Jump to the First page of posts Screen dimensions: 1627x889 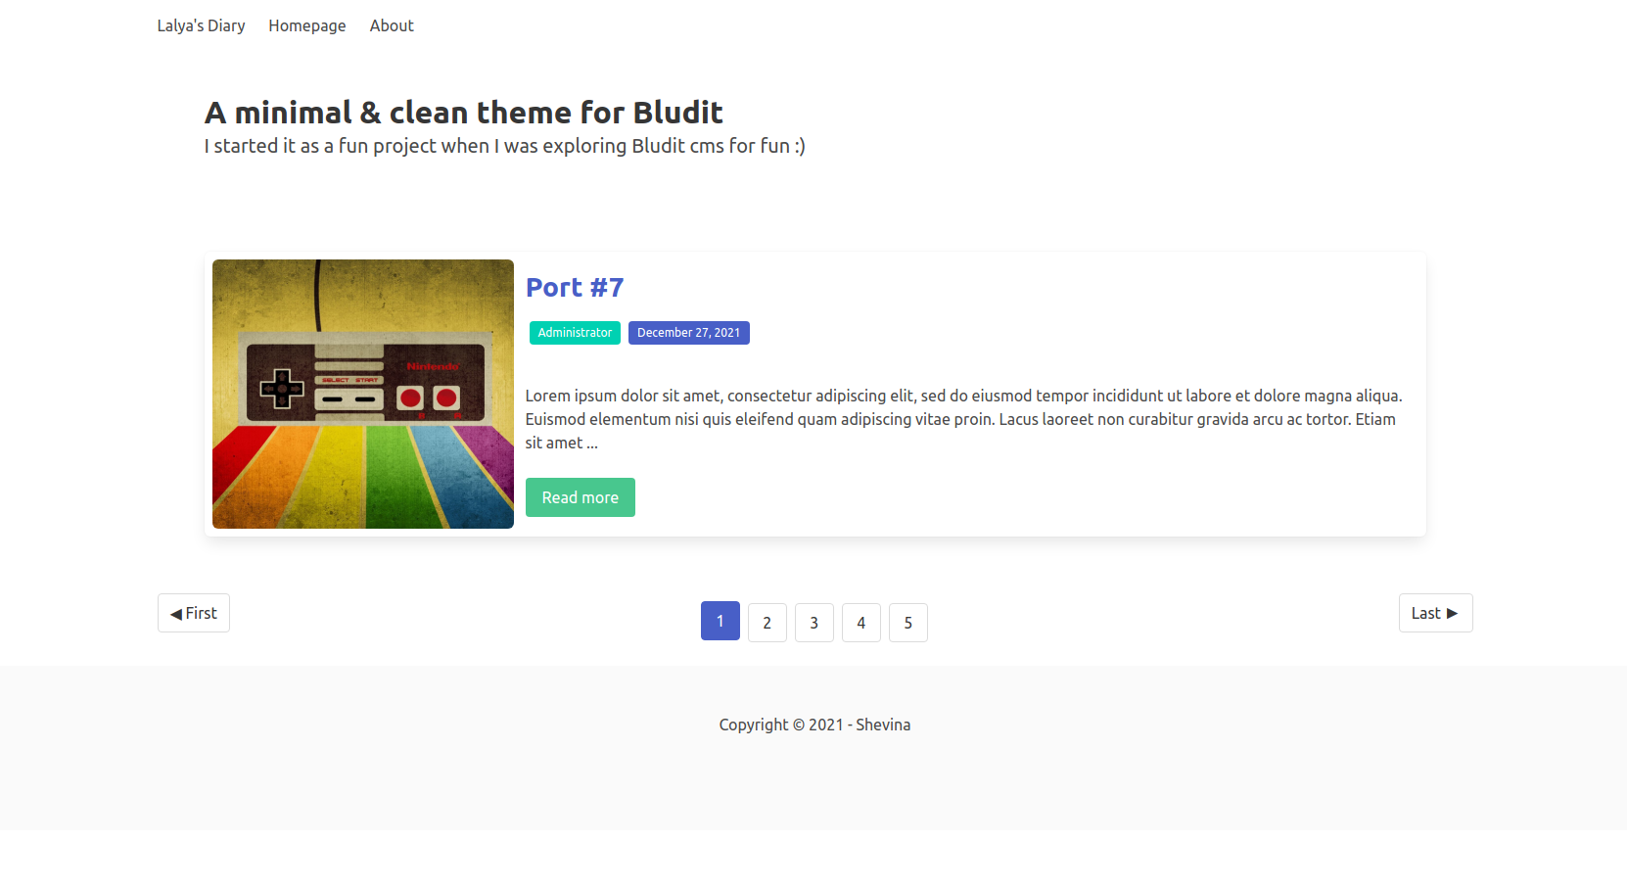click(x=194, y=613)
